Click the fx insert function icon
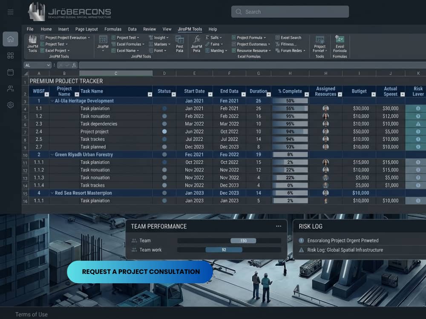This screenshot has height=319, width=426. [x=74, y=65]
